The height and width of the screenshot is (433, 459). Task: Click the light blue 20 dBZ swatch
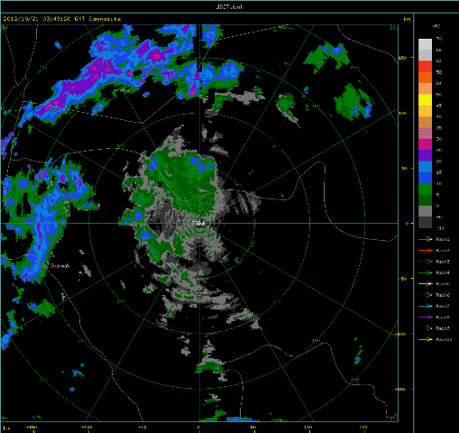point(425,167)
